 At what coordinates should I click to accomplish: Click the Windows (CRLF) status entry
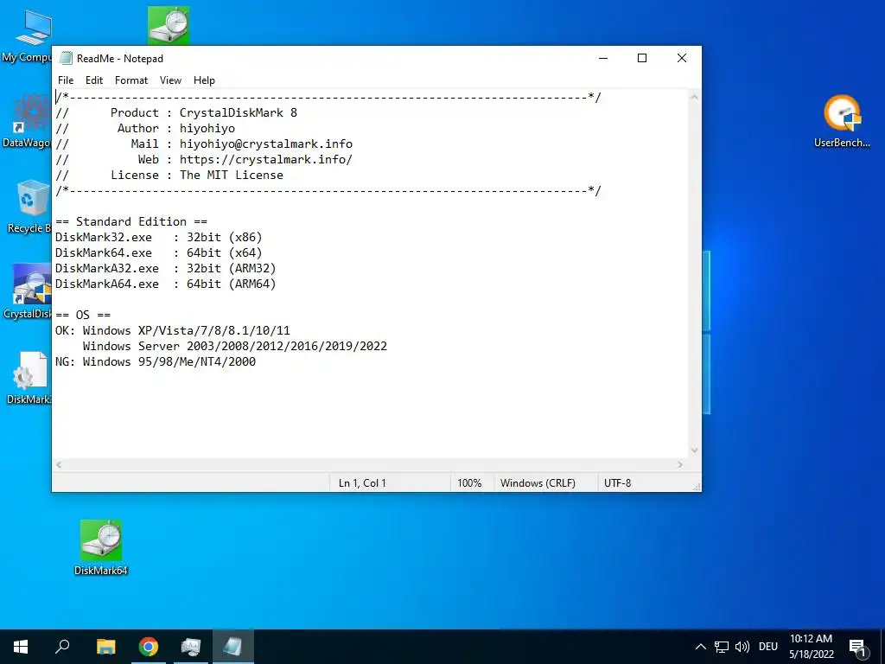pyautogui.click(x=538, y=483)
